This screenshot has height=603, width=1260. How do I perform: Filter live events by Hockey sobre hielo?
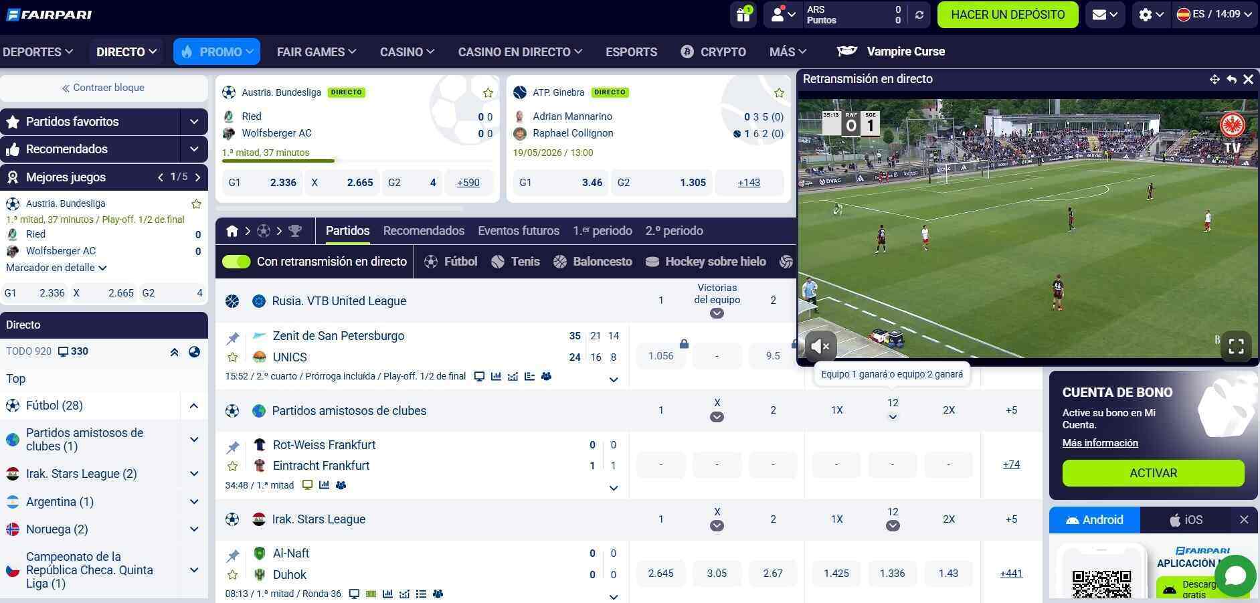click(x=706, y=262)
